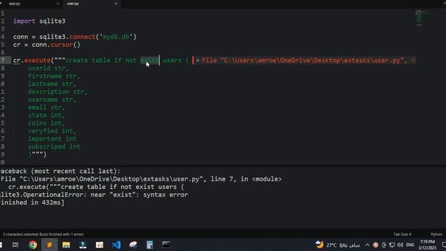
Task: Click the build status message in status bar
Action: [43, 234]
